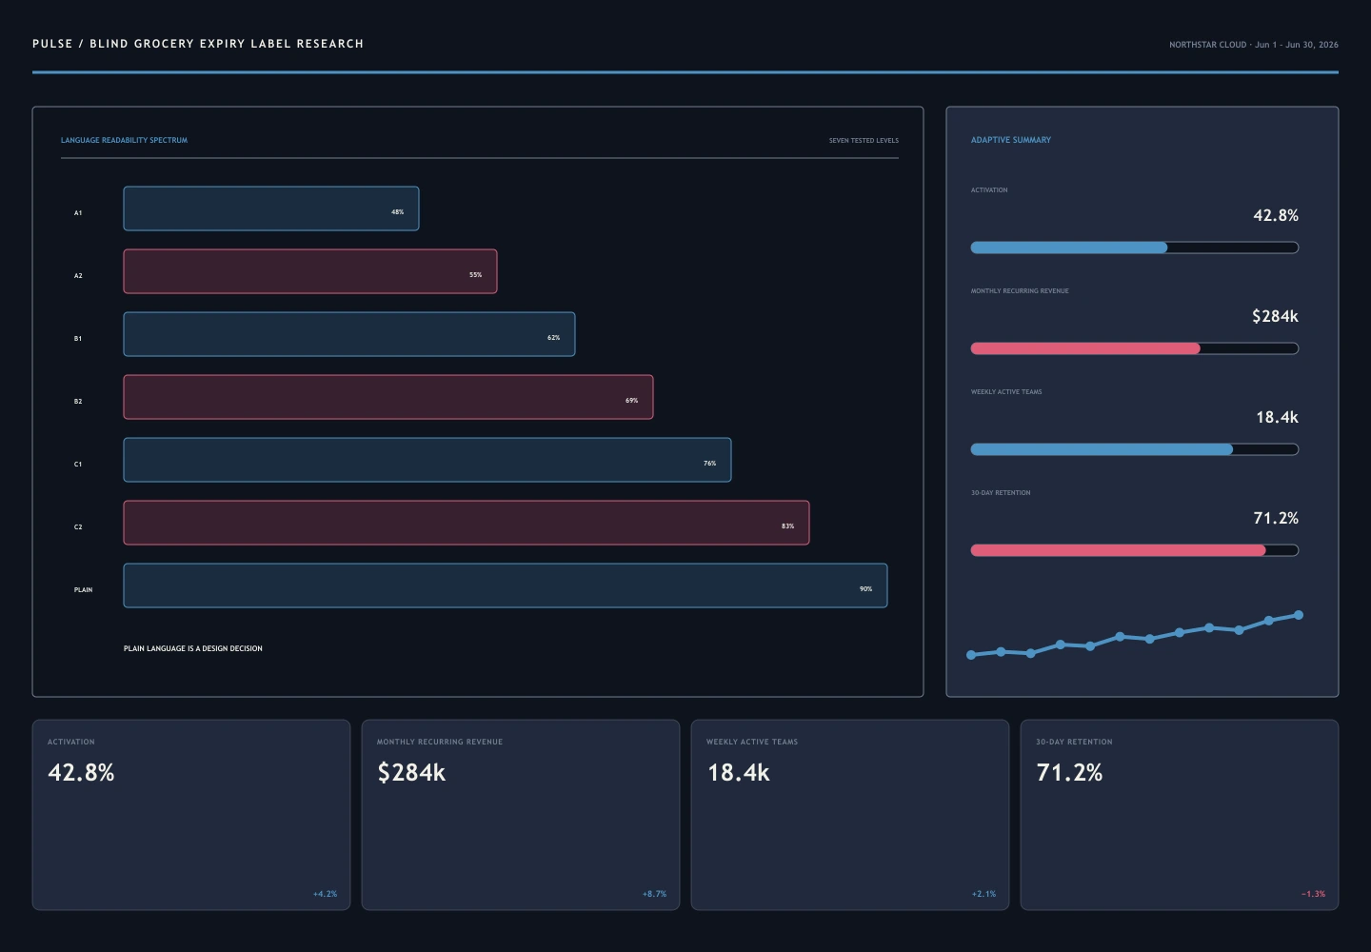
Task: Click the $284k value in Adaptive Summary
Action: pyautogui.click(x=1275, y=316)
